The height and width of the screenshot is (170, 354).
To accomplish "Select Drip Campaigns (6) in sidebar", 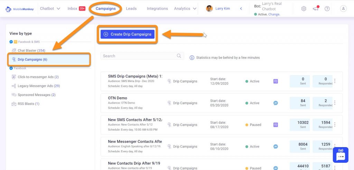I will 49,60.
